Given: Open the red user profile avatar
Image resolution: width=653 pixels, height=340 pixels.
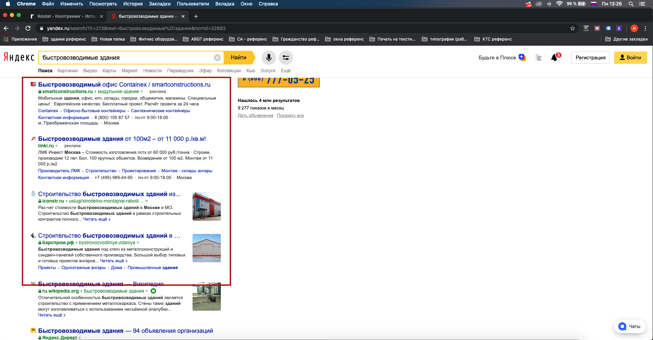Looking at the screenshot, I should pyautogui.click(x=634, y=28).
